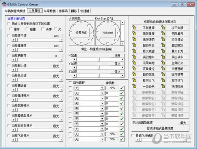Viewport: 197px width, 149px height.
Task: Toggle the lock icon beside 决不会饿
Action: tap(163, 28)
